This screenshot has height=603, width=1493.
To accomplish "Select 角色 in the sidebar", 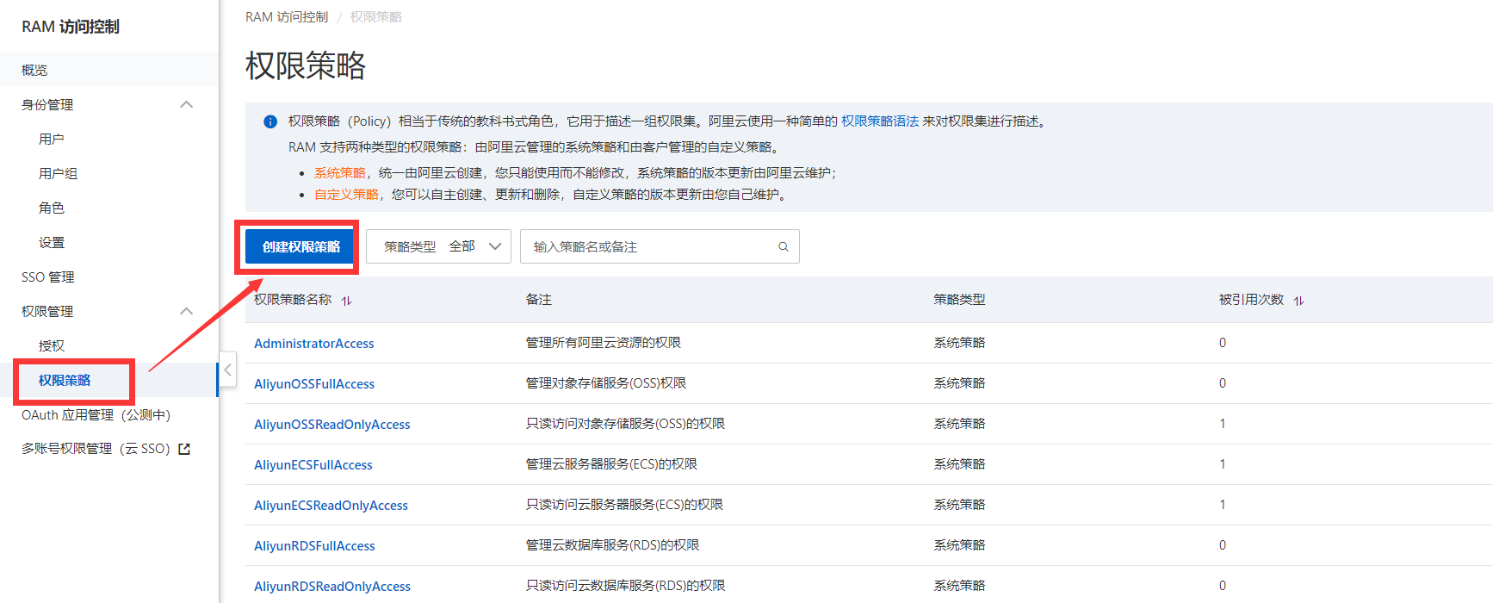I will point(52,208).
